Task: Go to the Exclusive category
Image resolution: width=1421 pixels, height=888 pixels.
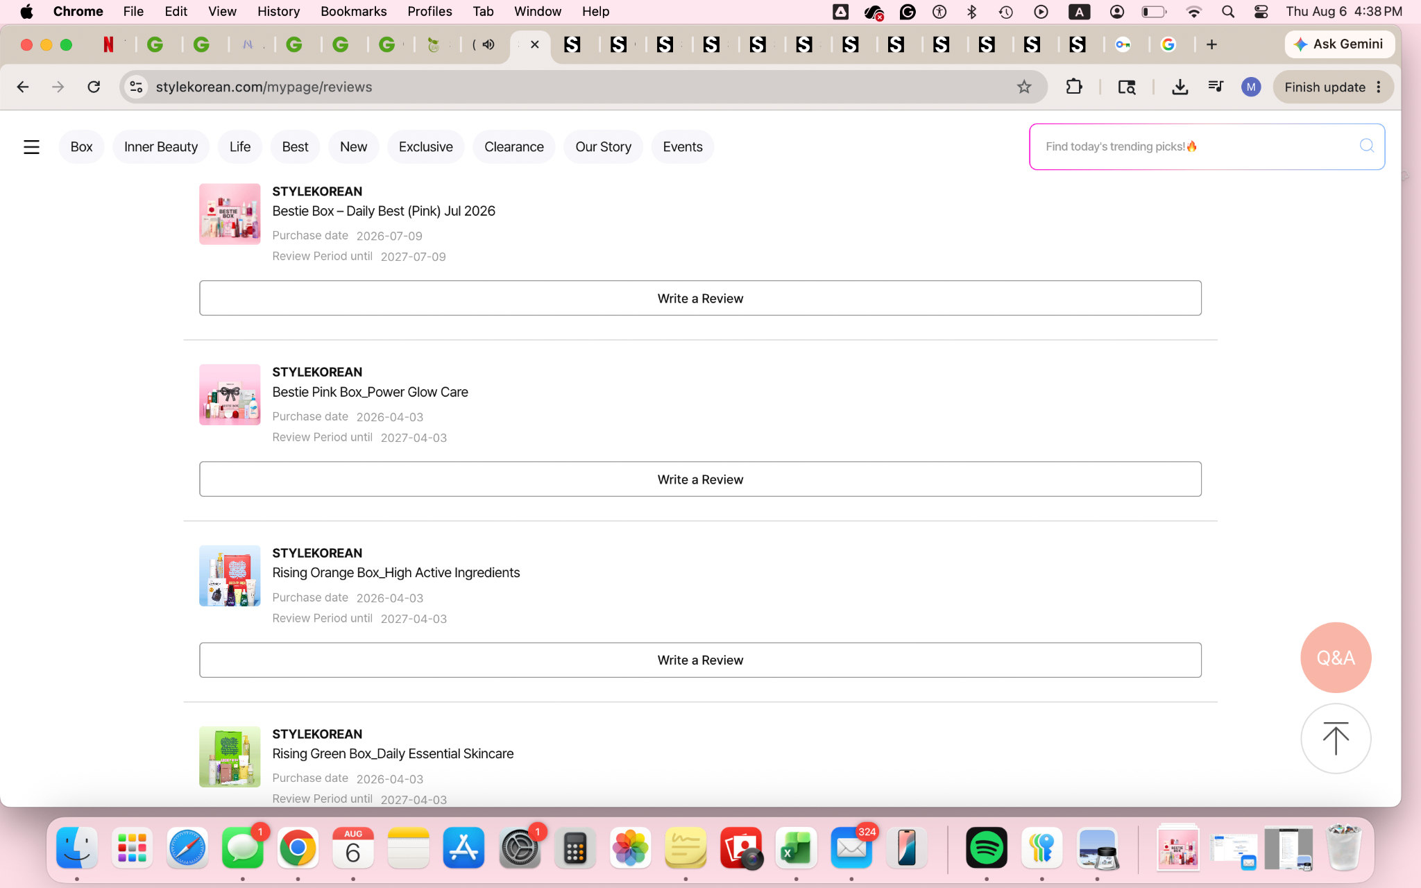Action: 425,147
